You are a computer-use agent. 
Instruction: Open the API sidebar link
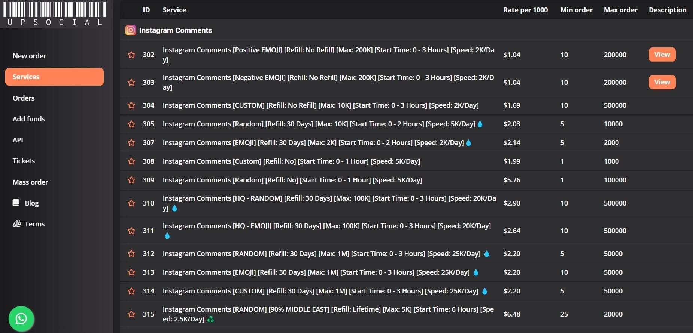coord(18,140)
